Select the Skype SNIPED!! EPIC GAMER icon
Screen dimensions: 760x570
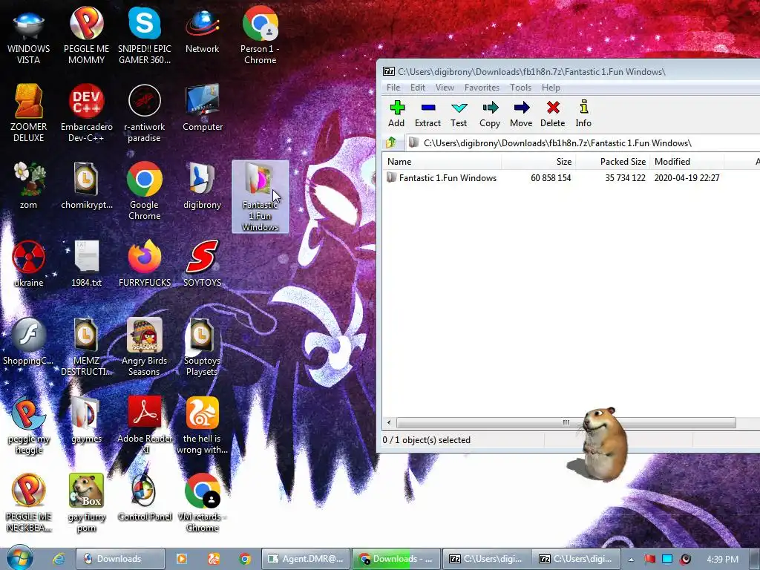point(145,36)
